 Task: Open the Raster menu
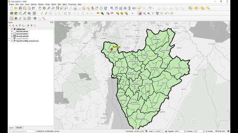click(x=54, y=4)
